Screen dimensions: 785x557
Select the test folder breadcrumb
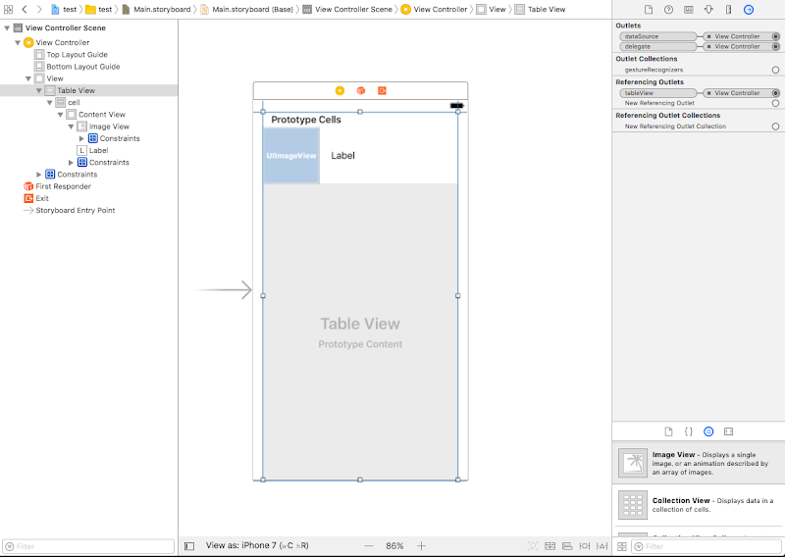click(x=99, y=10)
